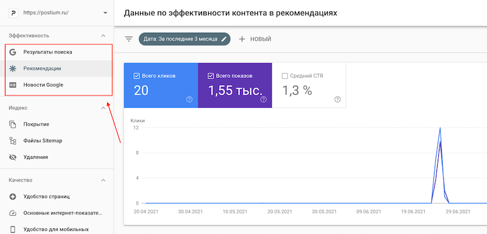Collapse the Качество section
The height and width of the screenshot is (234, 487).
[x=103, y=180]
